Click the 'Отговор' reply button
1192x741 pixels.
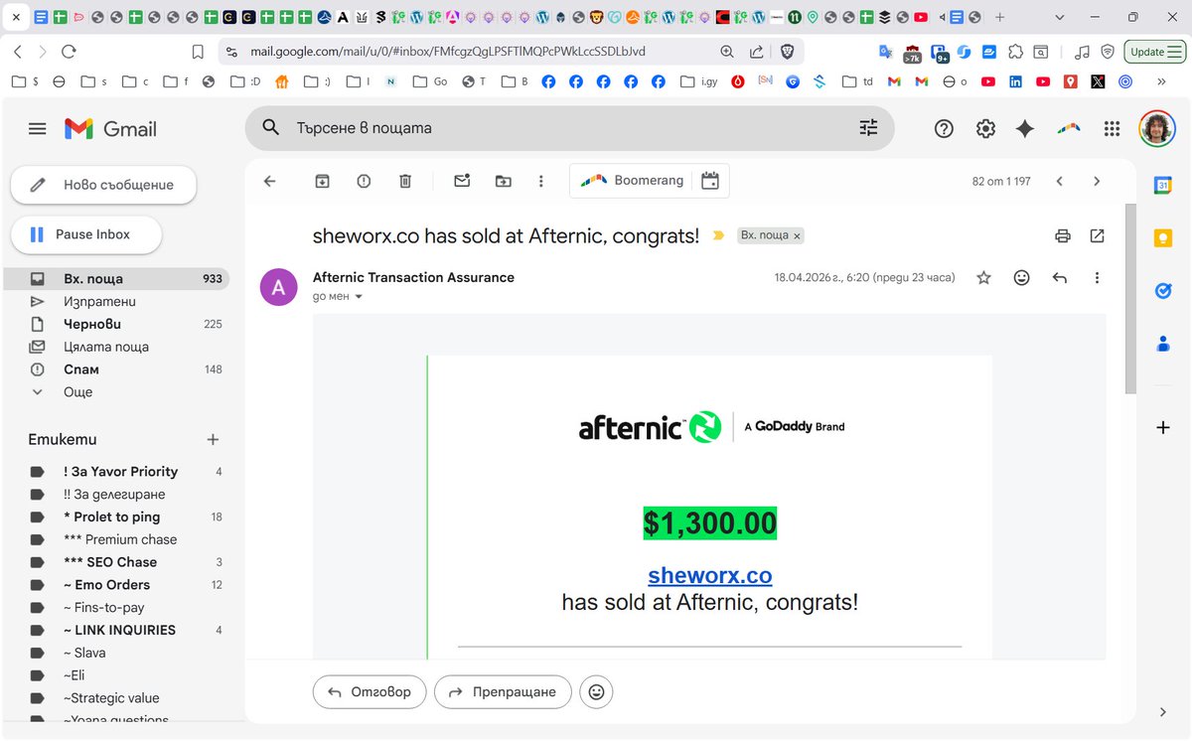pyautogui.click(x=370, y=692)
